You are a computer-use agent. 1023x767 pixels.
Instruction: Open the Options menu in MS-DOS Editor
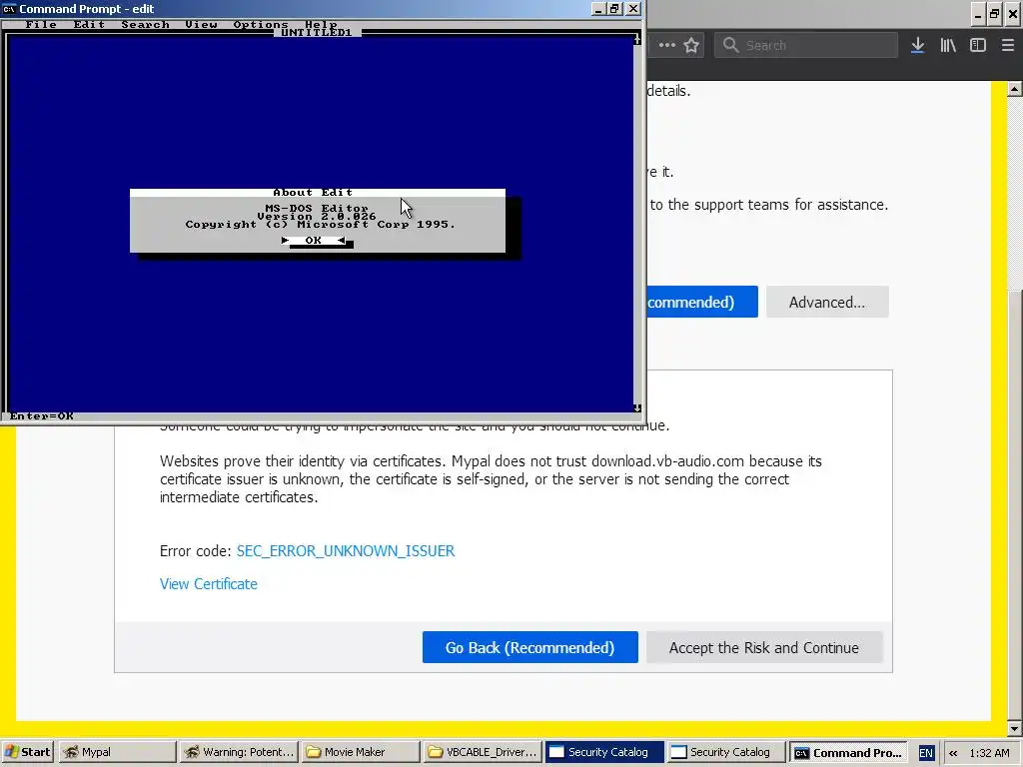[261, 24]
